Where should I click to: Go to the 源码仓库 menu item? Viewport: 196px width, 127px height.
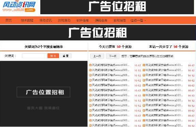101,20
